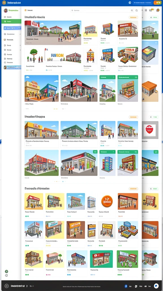Click the orange icon left of panel title

[x=26, y=11]
